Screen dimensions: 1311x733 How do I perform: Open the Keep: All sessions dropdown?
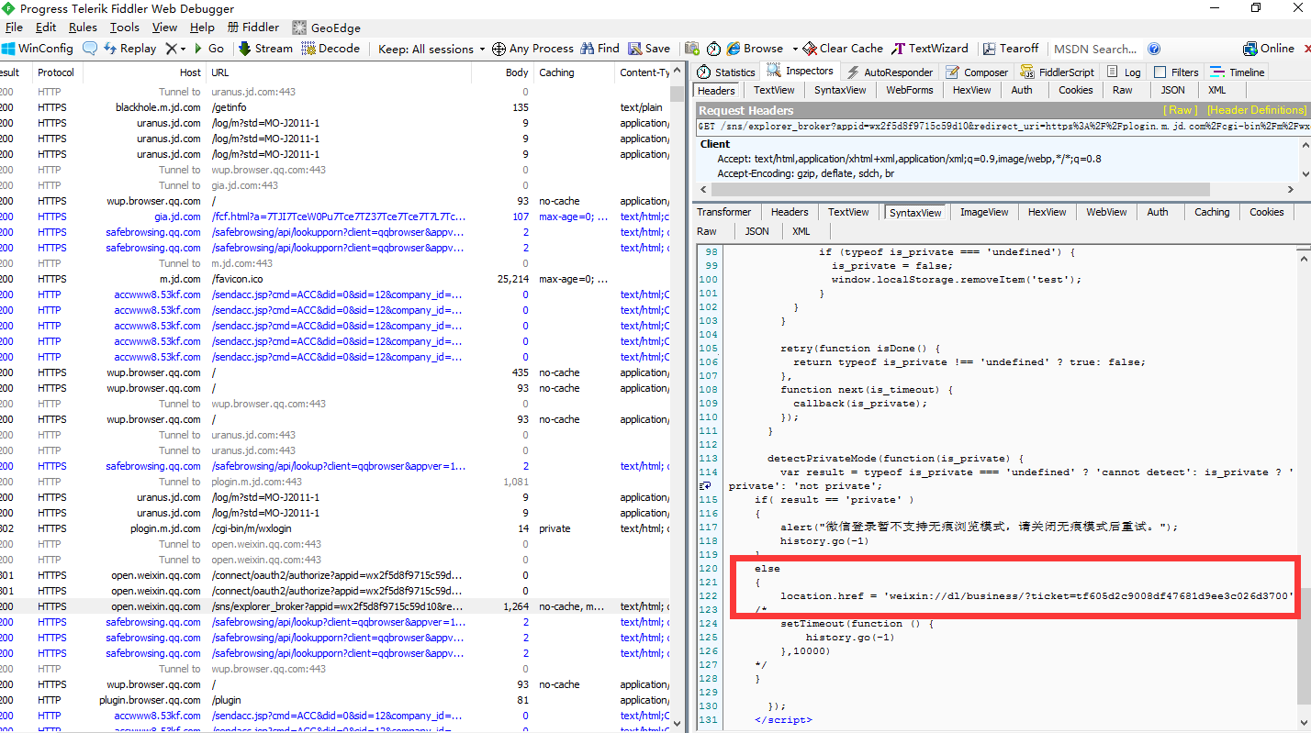[431, 49]
